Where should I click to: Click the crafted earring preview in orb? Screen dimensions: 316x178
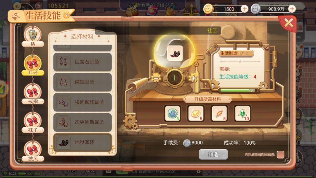pyautogui.click(x=175, y=53)
